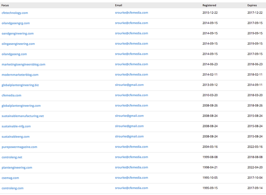Image resolution: width=266 pixels, height=195 pixels.
Task: Select the expiry date 2017-10-04
Action: [255, 178]
